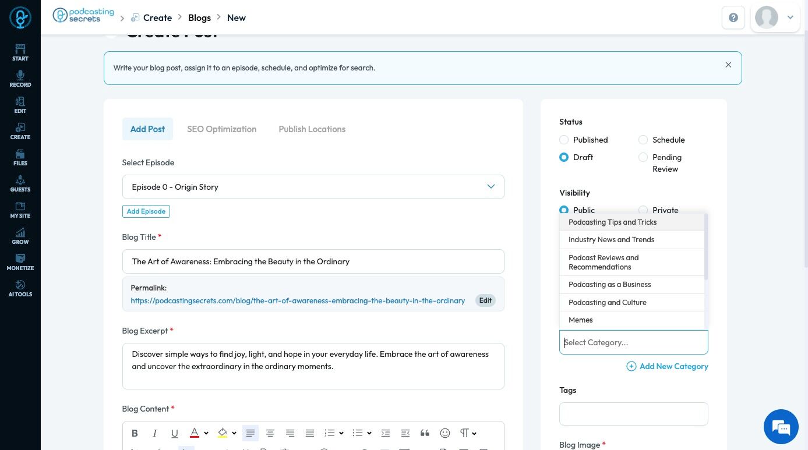Viewport: 808px width, 450px height.
Task: Expand the ordered list style dropdown
Action: pos(341,433)
